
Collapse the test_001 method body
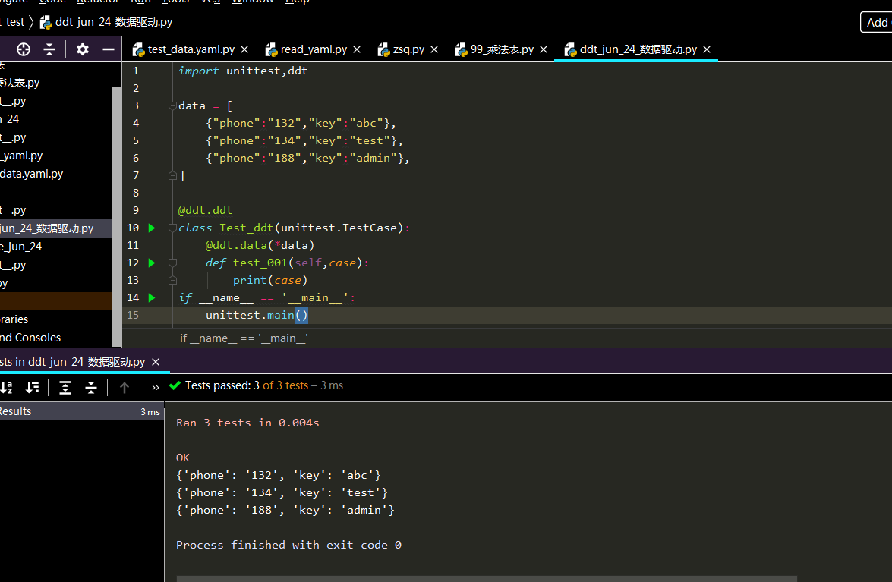(x=172, y=263)
